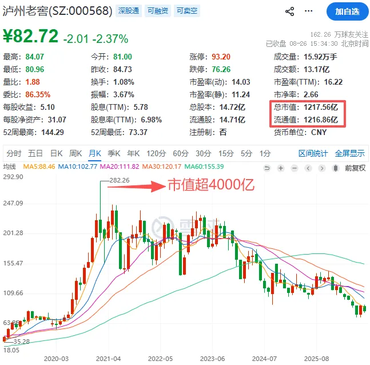Click the 282.26 peak price marker

click(x=120, y=180)
